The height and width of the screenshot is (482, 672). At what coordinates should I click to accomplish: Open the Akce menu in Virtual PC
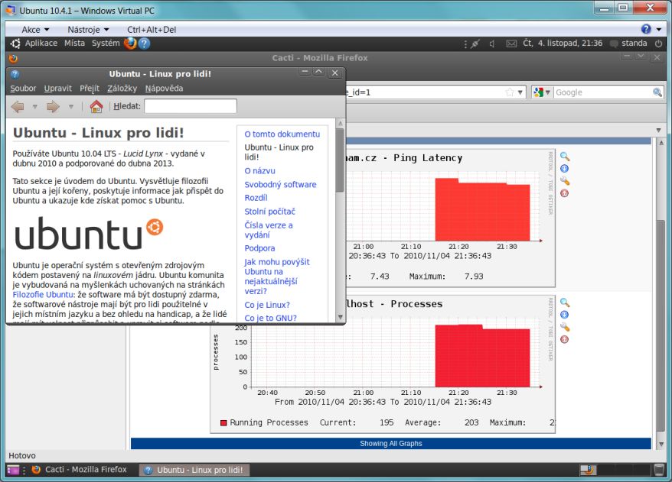coord(35,30)
